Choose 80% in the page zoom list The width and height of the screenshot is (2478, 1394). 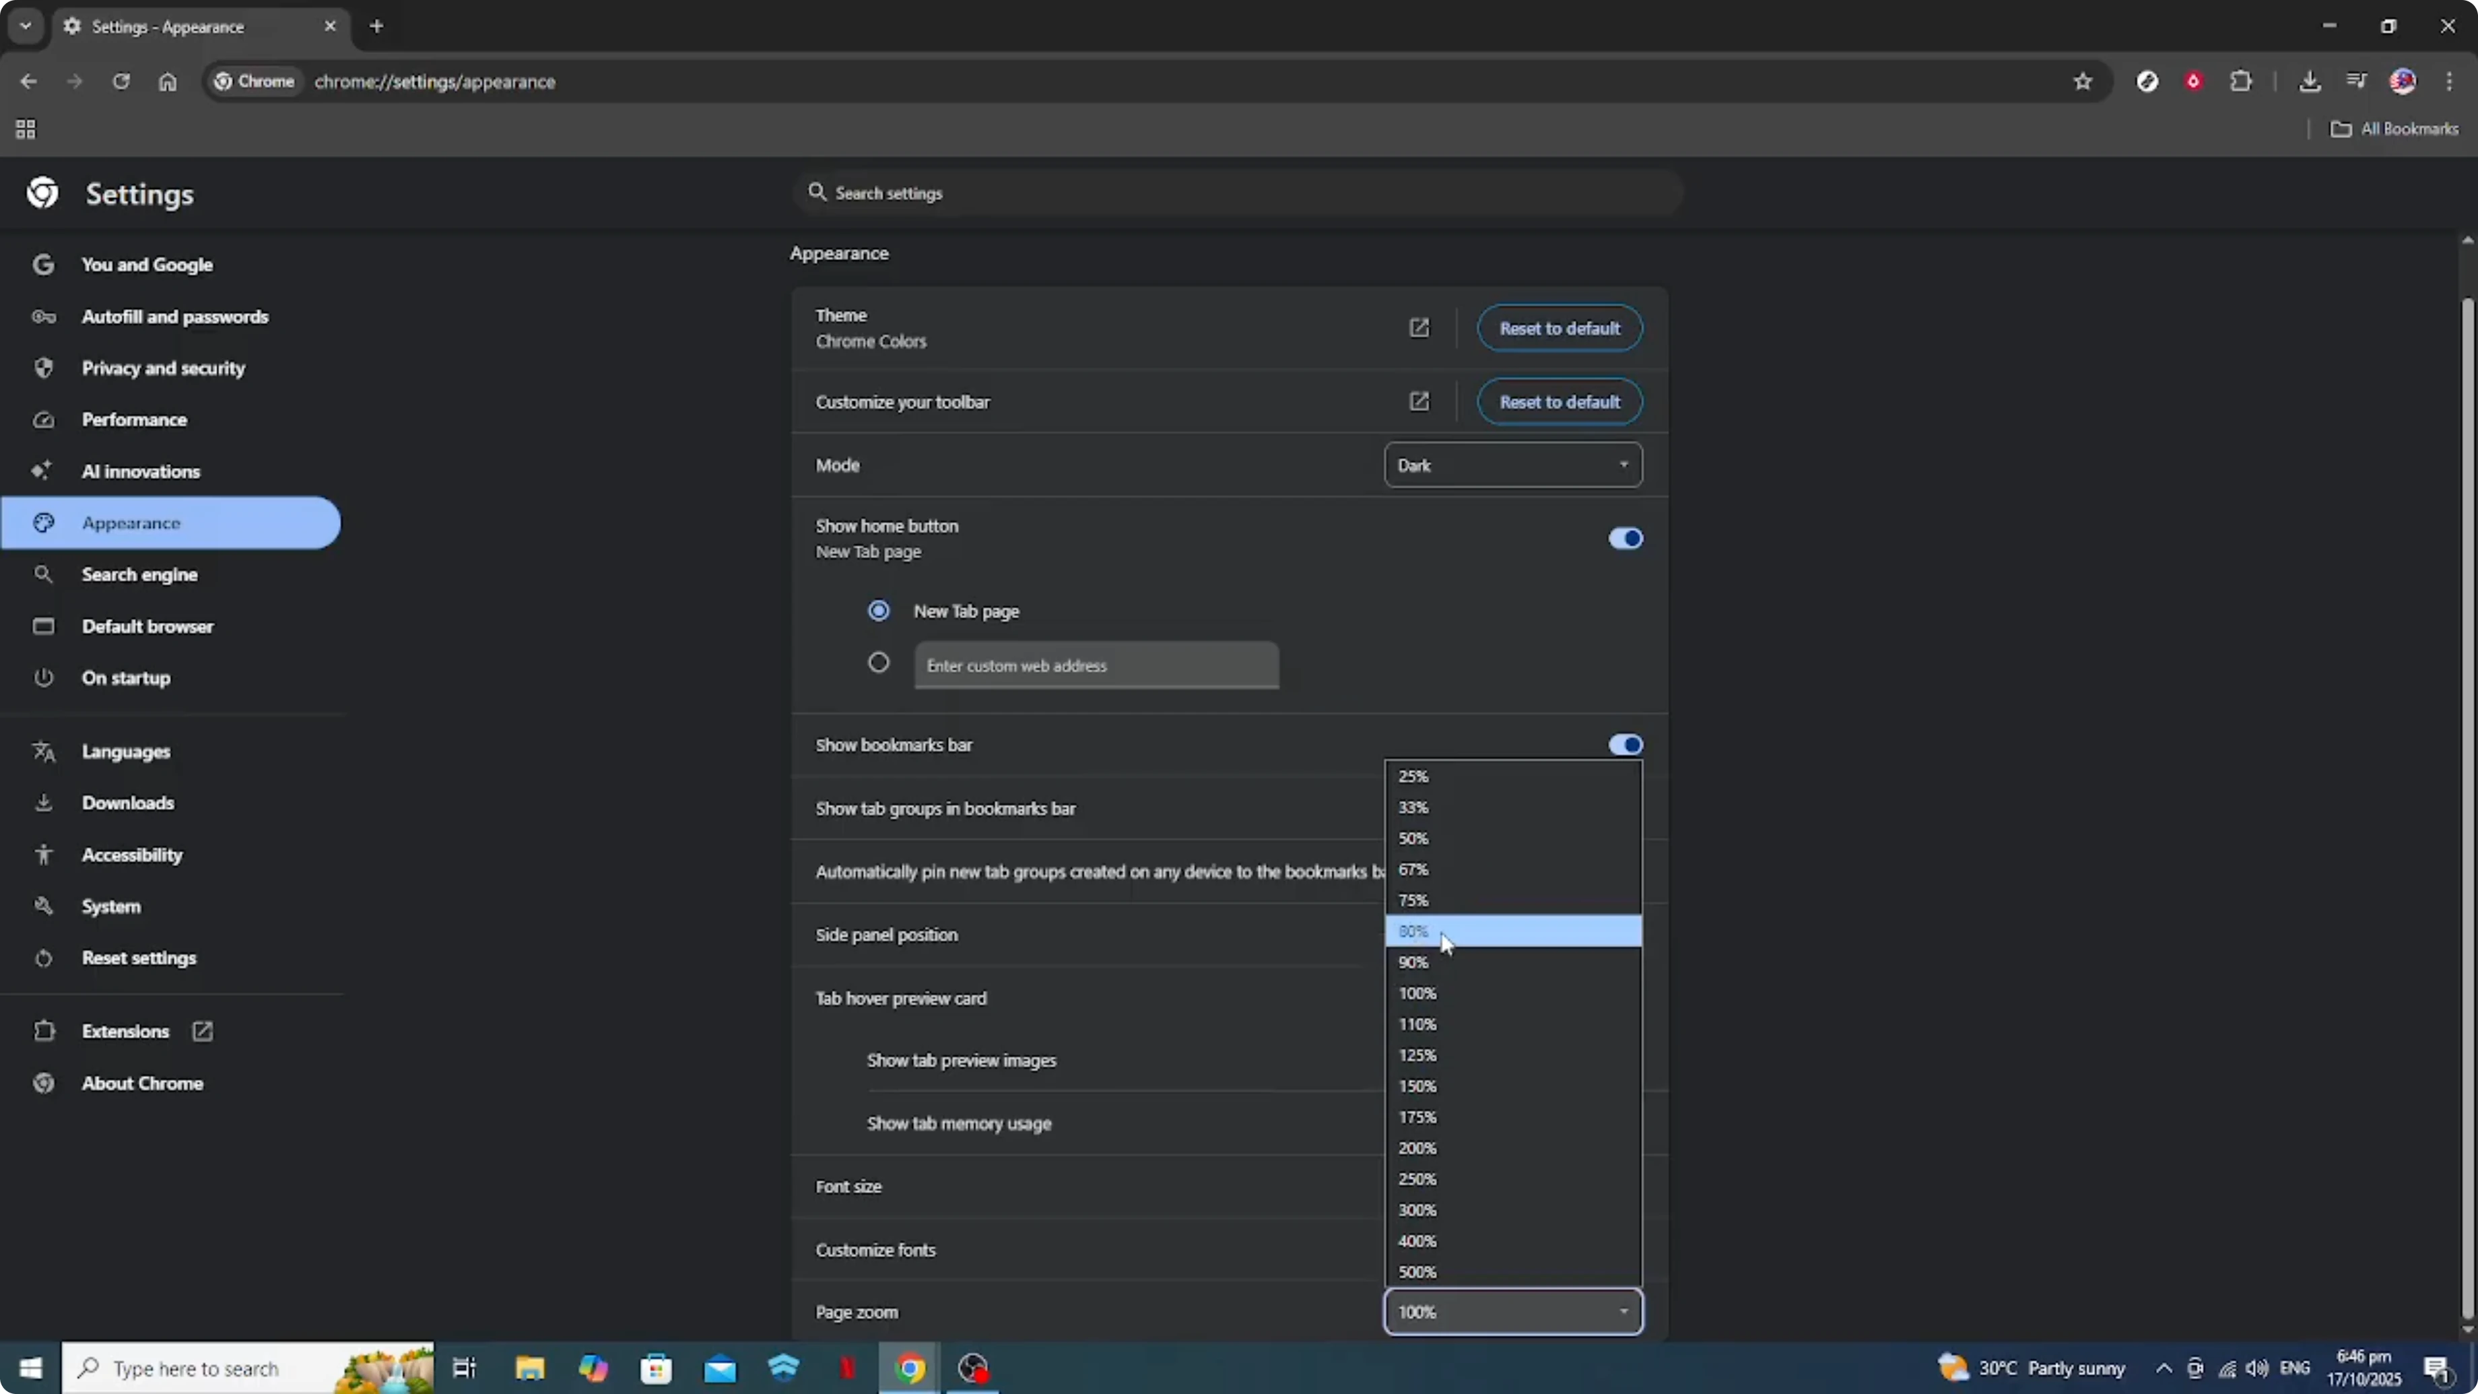click(1512, 931)
